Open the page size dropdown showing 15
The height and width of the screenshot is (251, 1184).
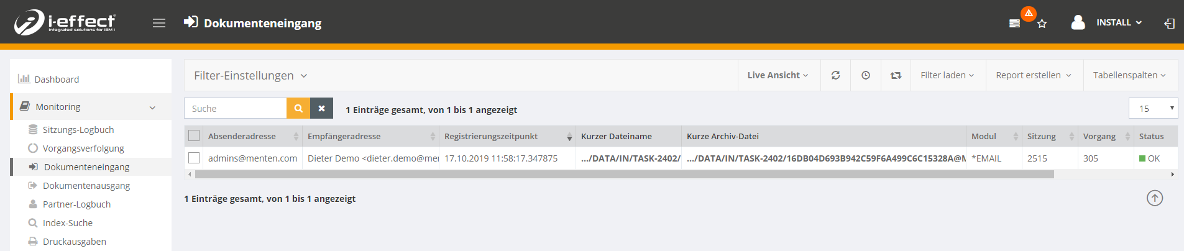(1153, 108)
